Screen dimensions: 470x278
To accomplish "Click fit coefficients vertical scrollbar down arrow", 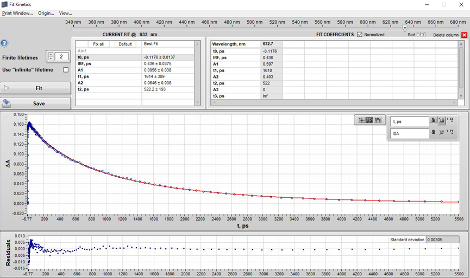I will pyautogui.click(x=461, y=96).
